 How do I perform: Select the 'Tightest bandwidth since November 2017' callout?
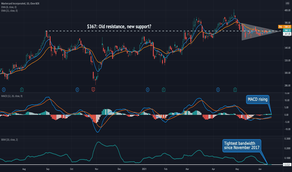[242, 146]
